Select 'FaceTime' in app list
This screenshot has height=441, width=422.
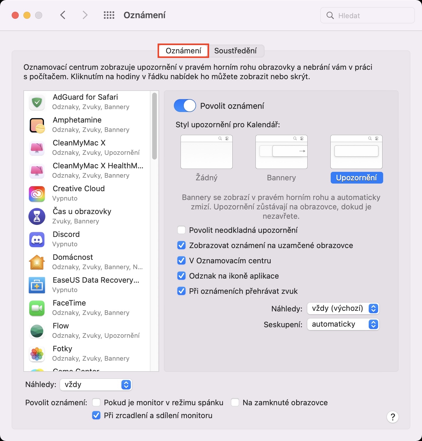[87, 308]
